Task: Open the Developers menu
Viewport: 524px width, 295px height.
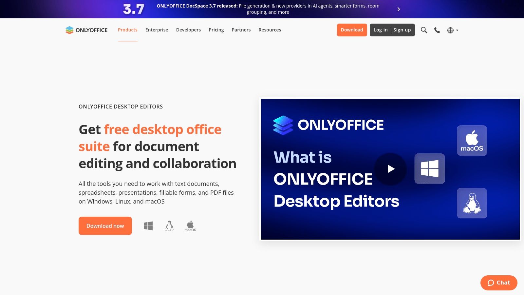Action: click(x=188, y=30)
